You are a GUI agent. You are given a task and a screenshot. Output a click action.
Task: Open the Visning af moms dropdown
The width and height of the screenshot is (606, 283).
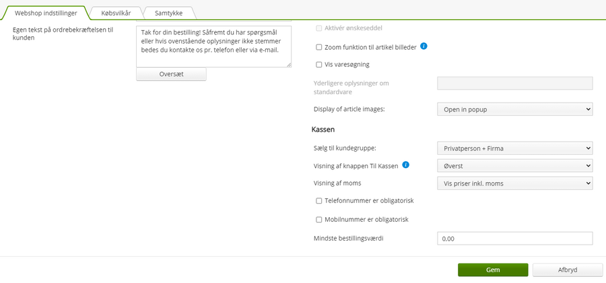[x=515, y=184]
